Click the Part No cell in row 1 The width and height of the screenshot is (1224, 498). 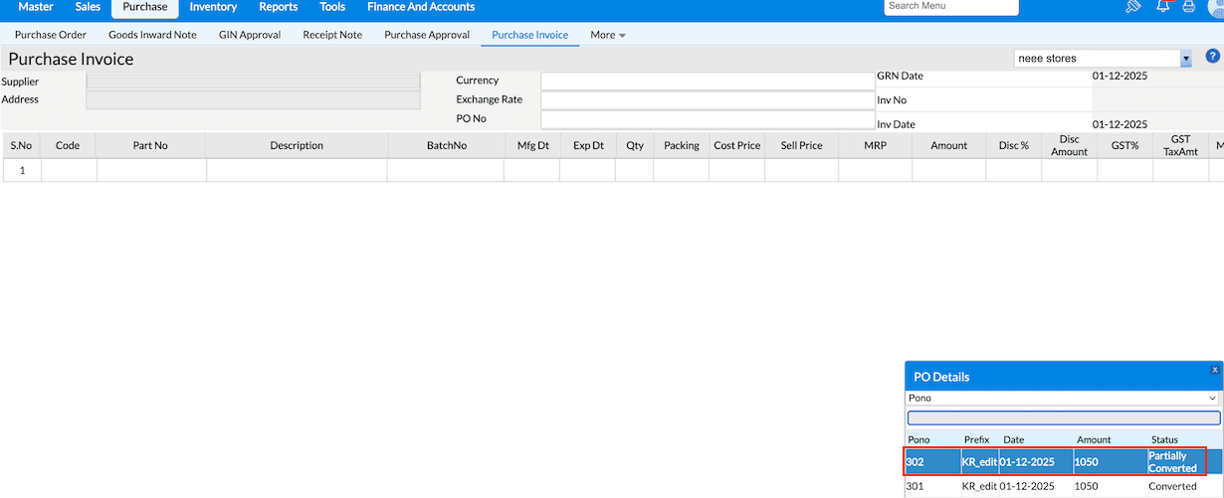click(x=151, y=170)
